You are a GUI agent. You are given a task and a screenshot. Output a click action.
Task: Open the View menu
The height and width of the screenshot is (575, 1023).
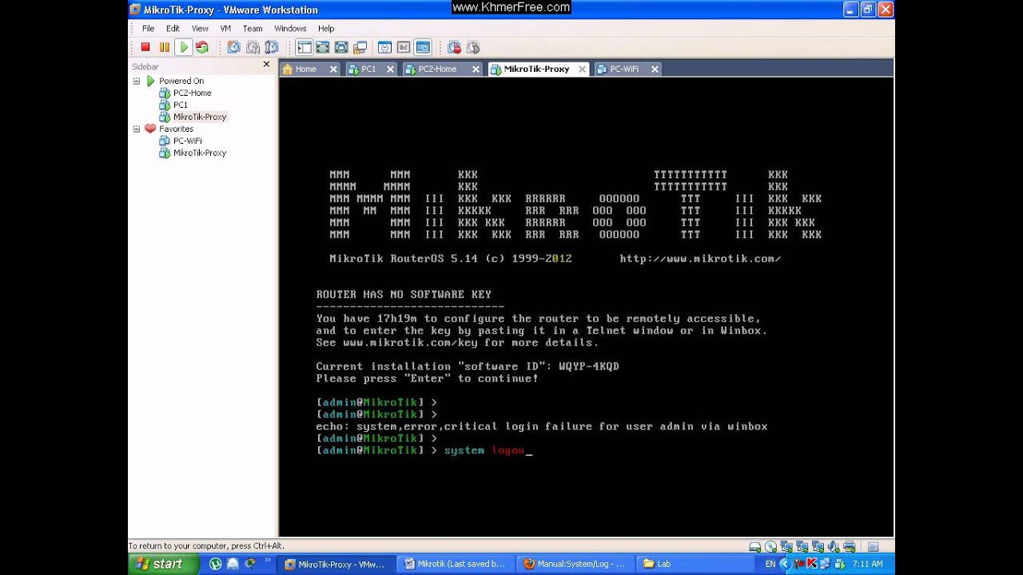[x=200, y=29]
